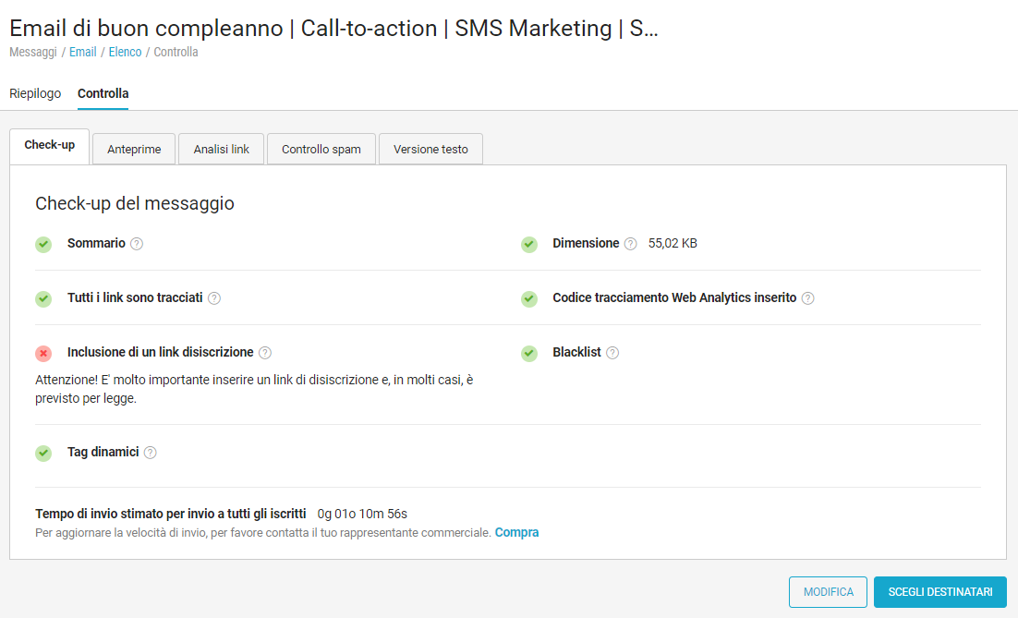Click help icon next to Sommario
This screenshot has height=618, width=1018.
click(x=137, y=244)
